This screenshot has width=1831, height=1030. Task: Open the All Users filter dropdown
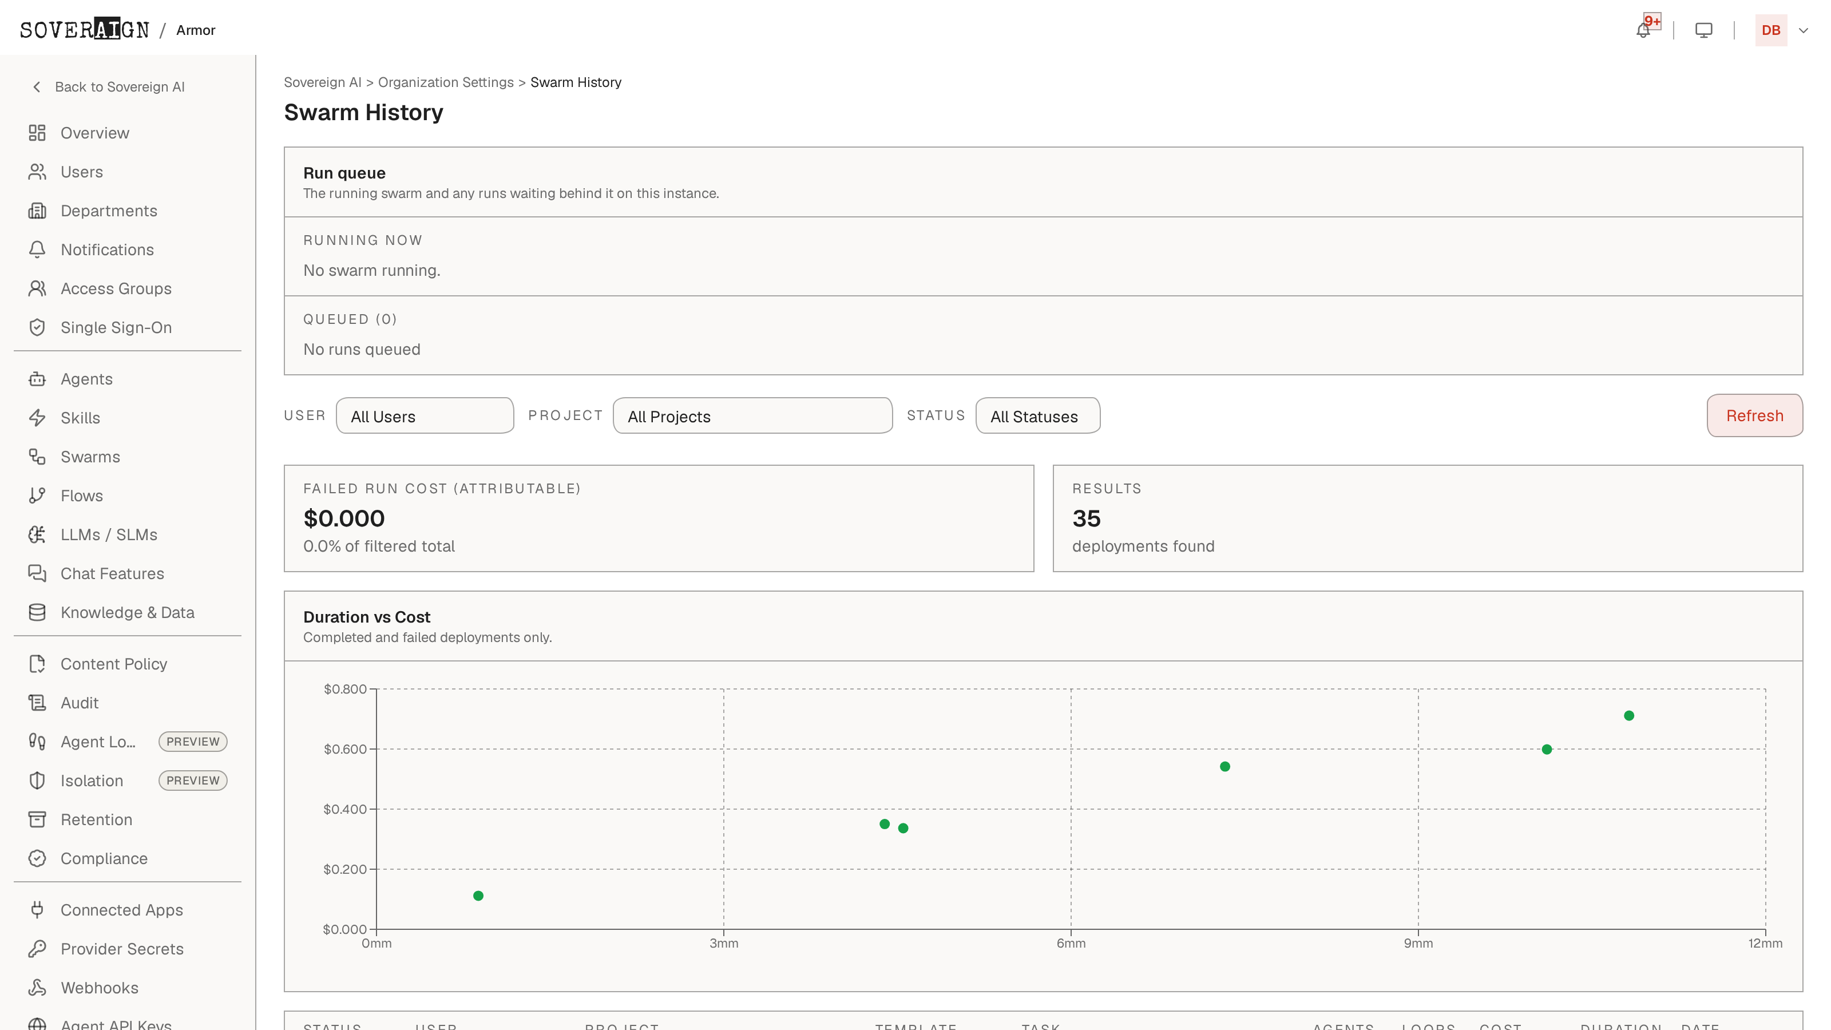[425, 416]
